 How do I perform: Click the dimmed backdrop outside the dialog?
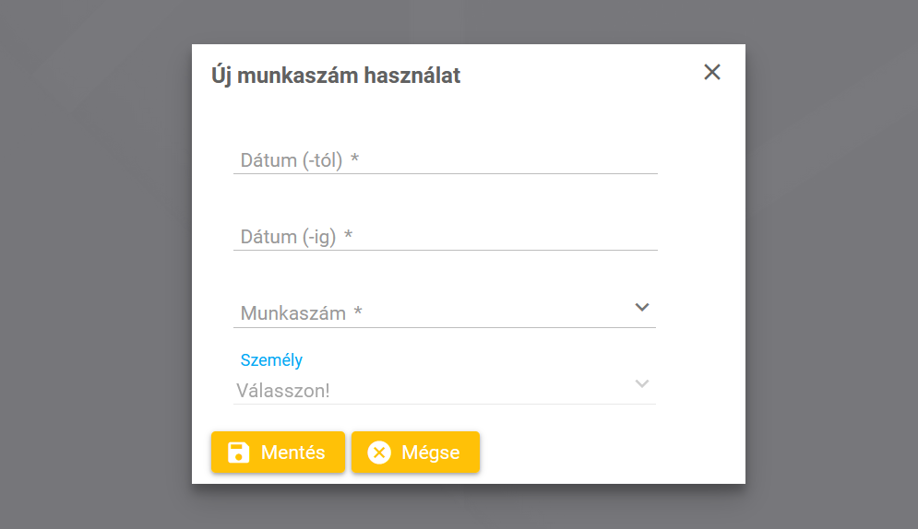click(92, 276)
